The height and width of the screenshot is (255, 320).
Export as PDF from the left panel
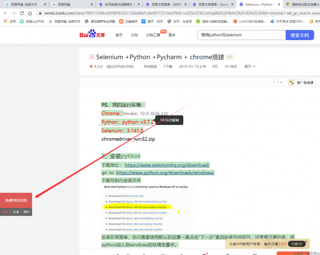point(5,212)
